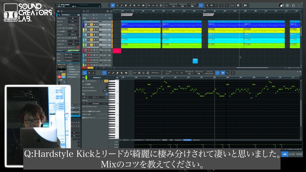Screen dimensions: 306x172
Task: Add a marker with the plus button
Action: click(x=94, y=15)
